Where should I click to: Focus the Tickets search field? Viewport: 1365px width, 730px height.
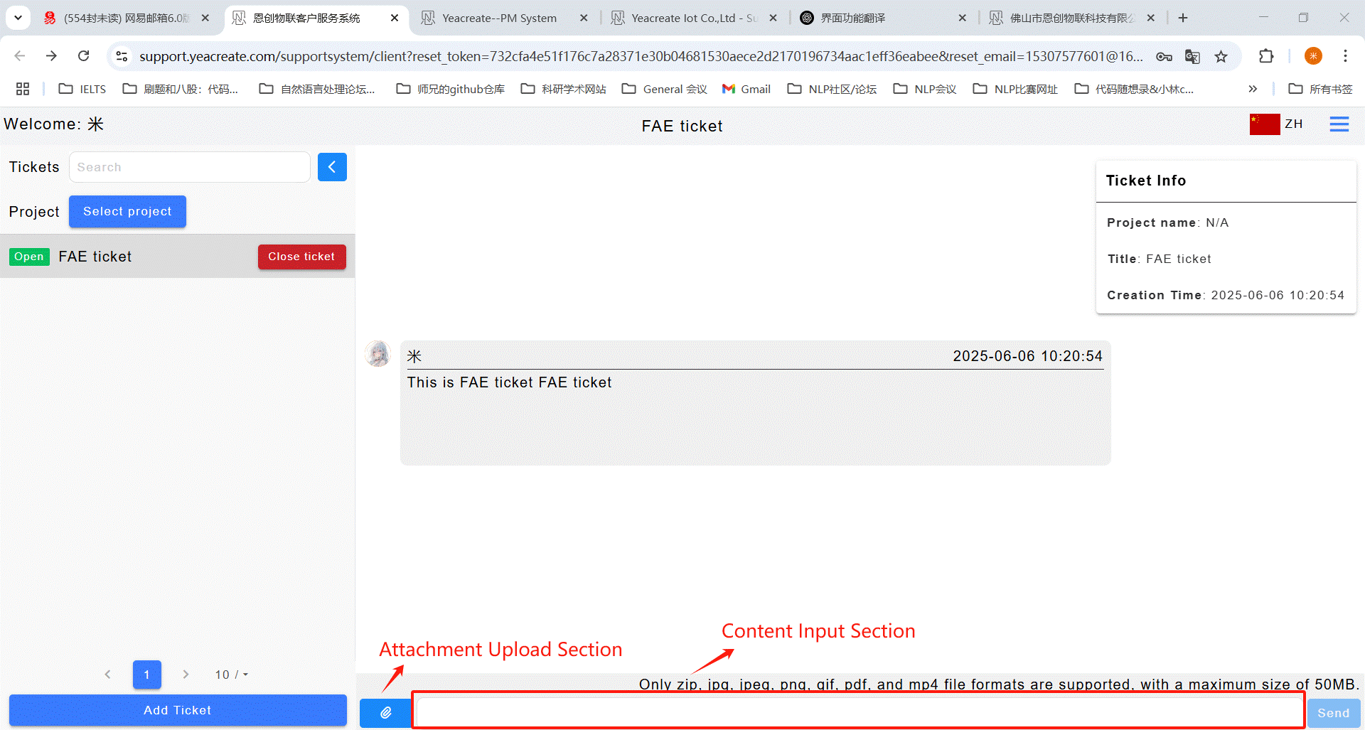click(189, 167)
